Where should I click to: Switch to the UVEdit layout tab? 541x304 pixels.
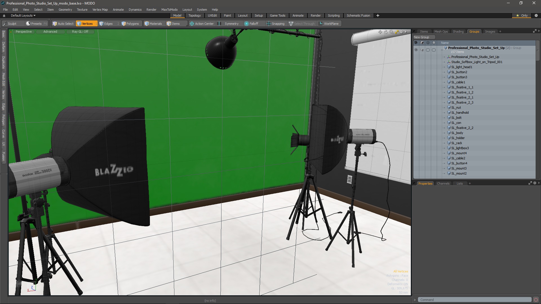(212, 15)
